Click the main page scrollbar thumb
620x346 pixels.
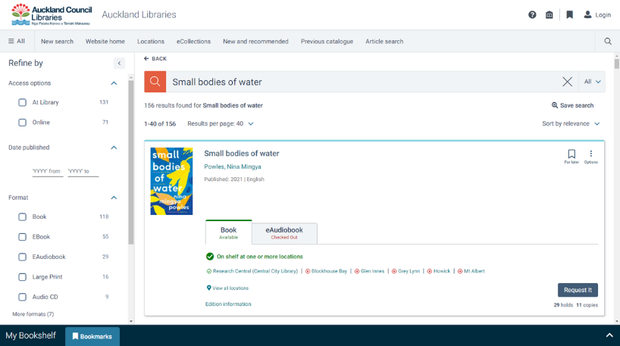click(616, 64)
